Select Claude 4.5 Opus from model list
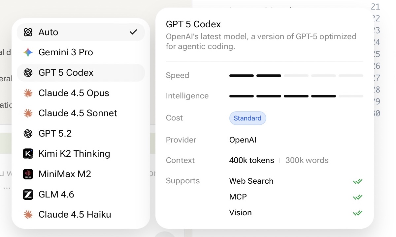The width and height of the screenshot is (396, 237). tap(74, 93)
